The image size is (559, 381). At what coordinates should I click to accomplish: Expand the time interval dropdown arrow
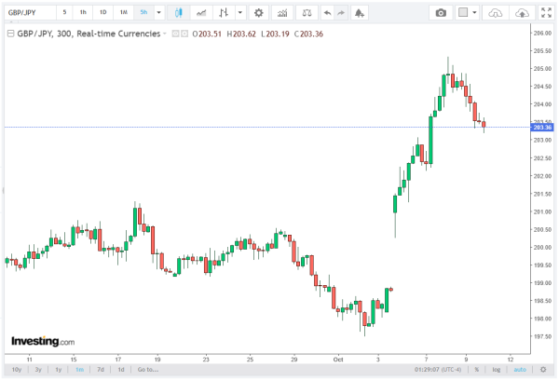coord(158,12)
